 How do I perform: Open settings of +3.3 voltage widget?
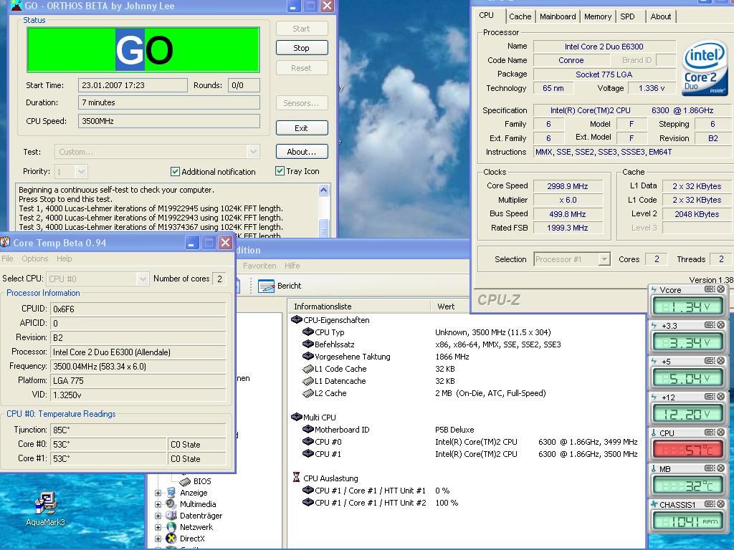[710, 325]
